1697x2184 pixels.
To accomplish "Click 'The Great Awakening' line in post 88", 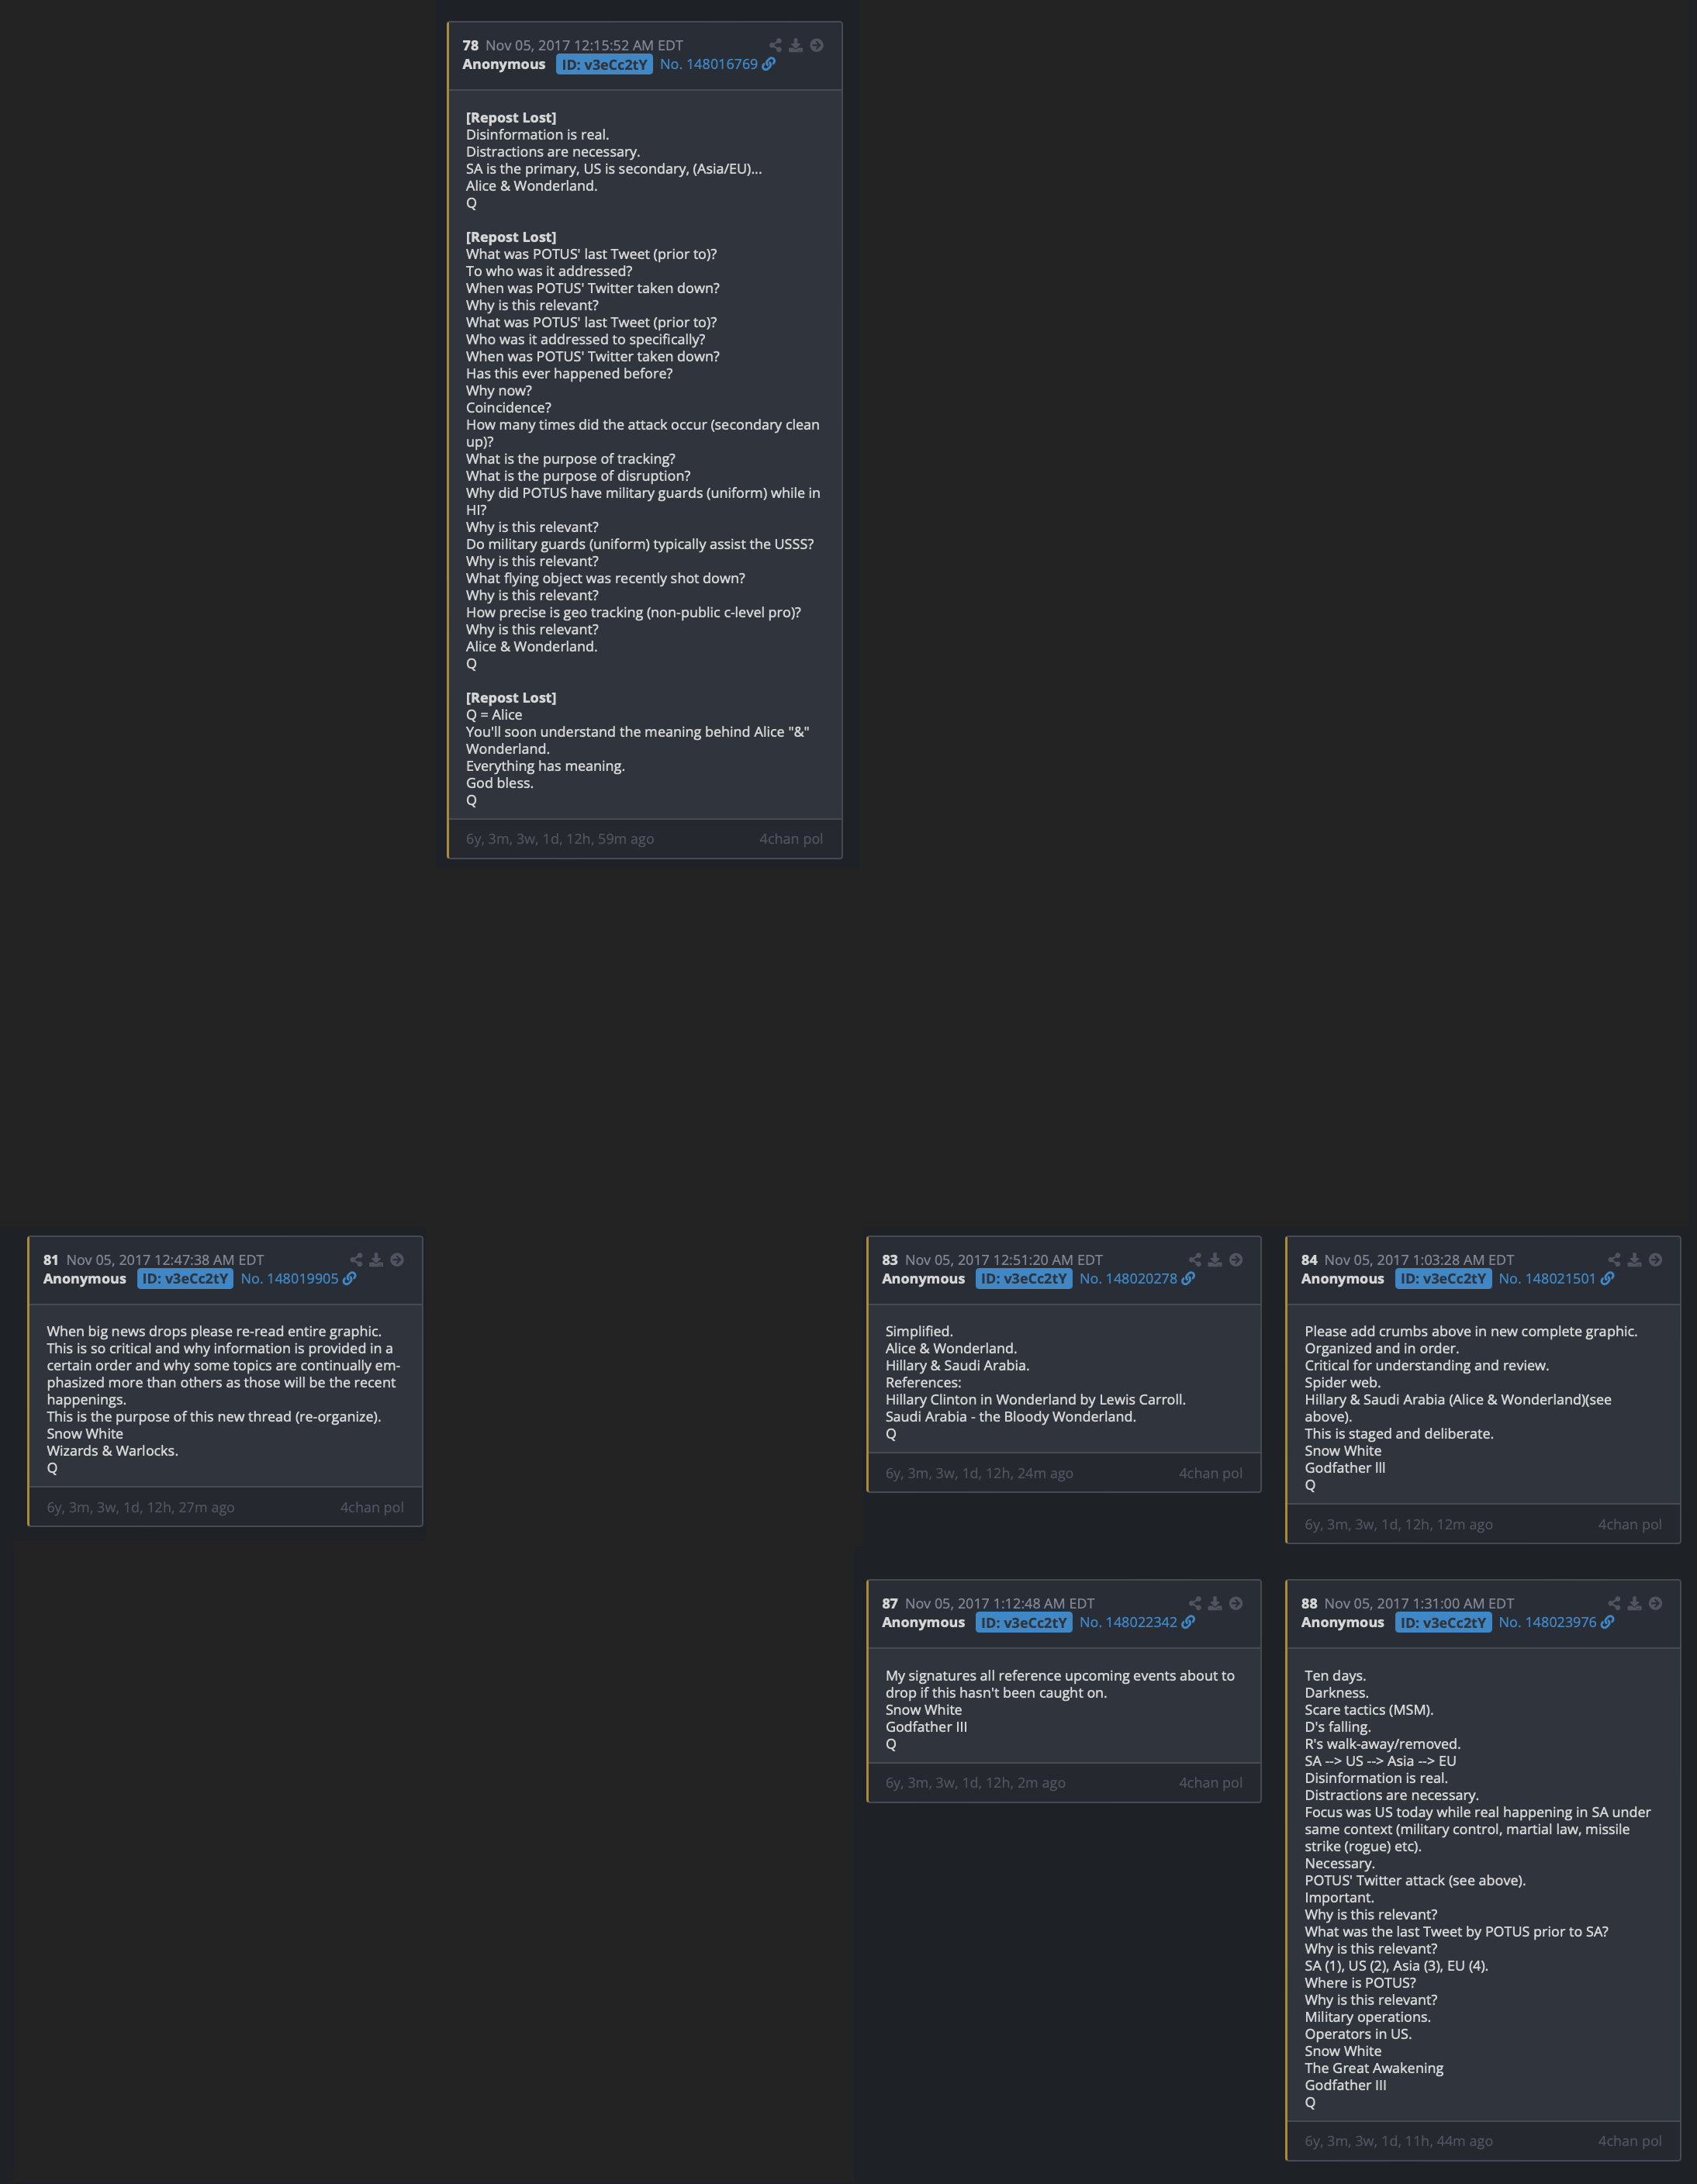I will [x=1374, y=2068].
